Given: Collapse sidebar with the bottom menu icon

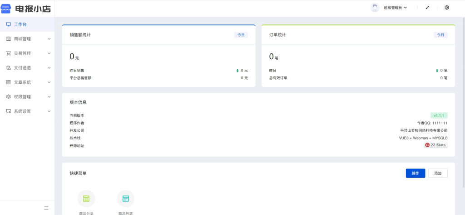Looking at the screenshot, I should pos(46,208).
